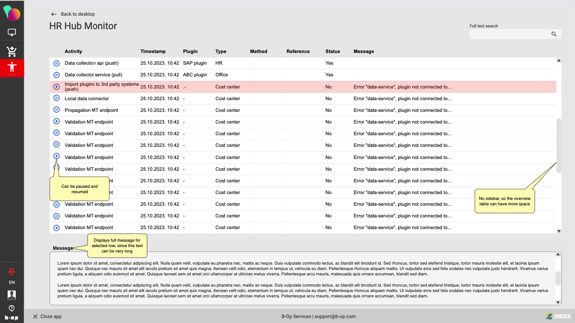
Task: Click the red users group icon in sidebar
Action: pyautogui.click(x=12, y=271)
